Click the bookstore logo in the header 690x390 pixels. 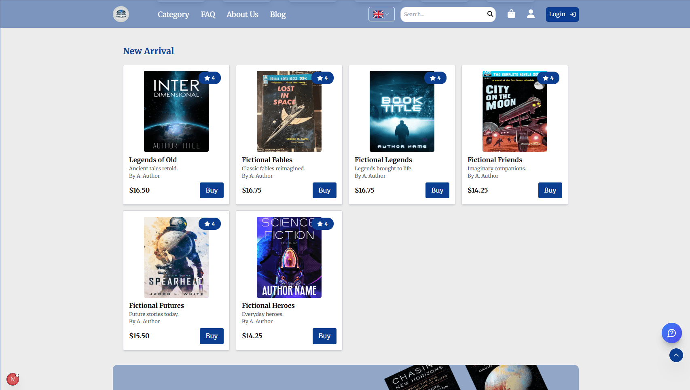(121, 14)
